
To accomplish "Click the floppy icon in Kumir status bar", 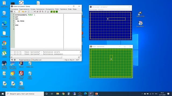I will (12, 60).
